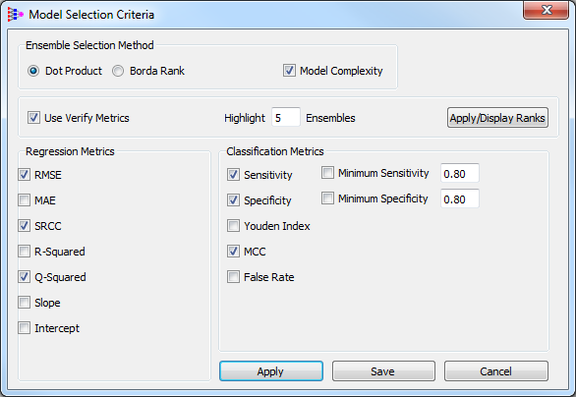
Task: Check the Minimum Sensitivity option
Action: coord(327,173)
